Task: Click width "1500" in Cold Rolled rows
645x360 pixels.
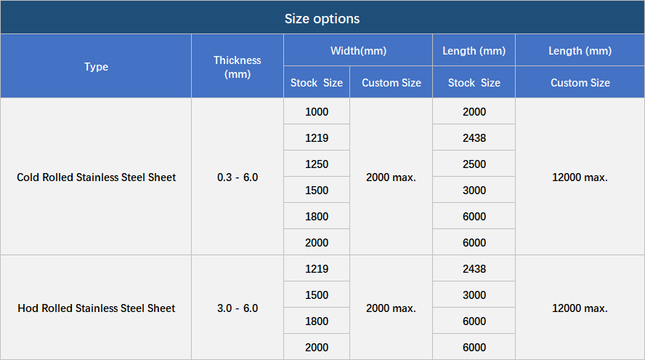Action: [x=317, y=191]
